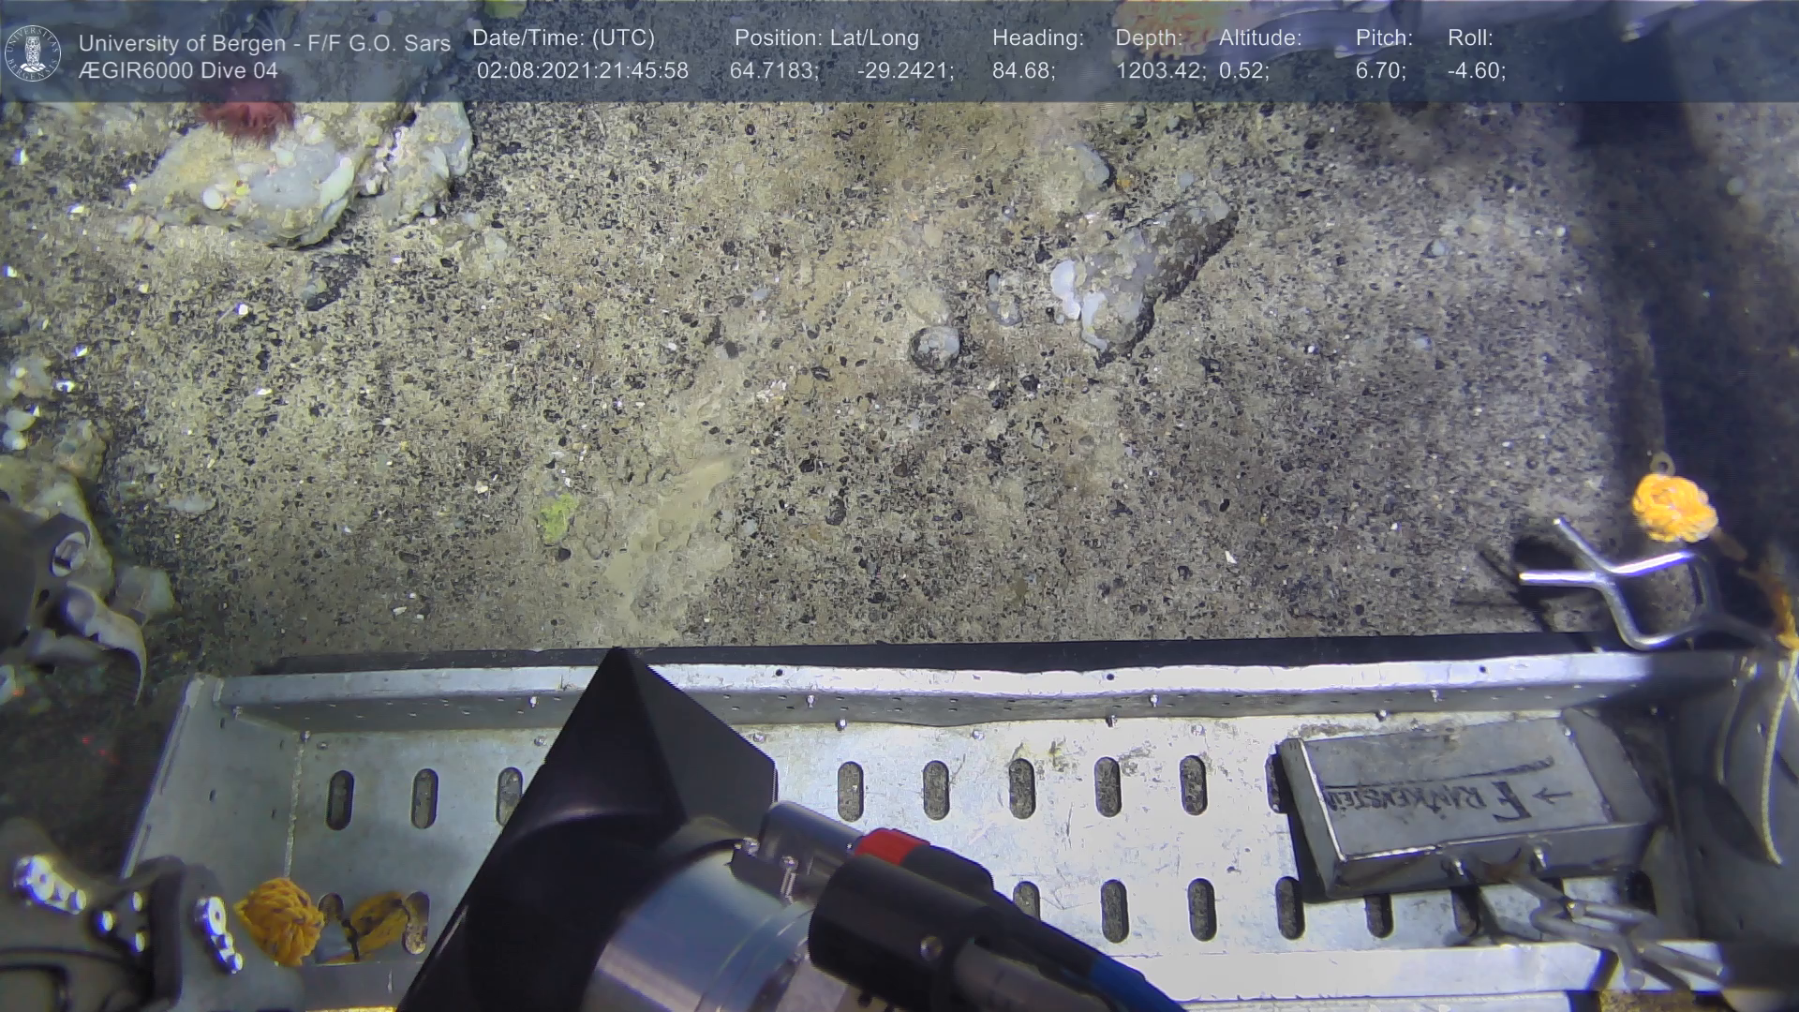Click the pitch value 6.70
1799x1012 pixels.
tap(1380, 71)
